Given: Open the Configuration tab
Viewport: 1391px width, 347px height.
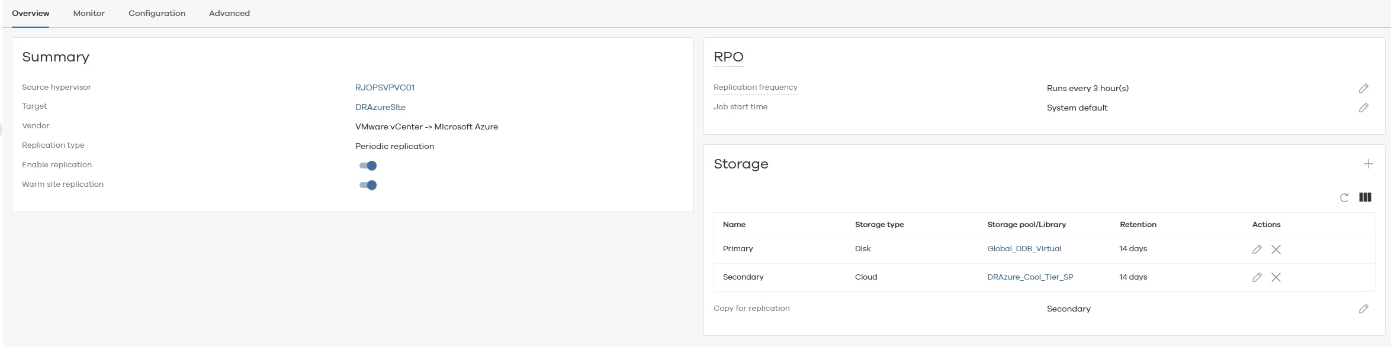Looking at the screenshot, I should pyautogui.click(x=157, y=13).
